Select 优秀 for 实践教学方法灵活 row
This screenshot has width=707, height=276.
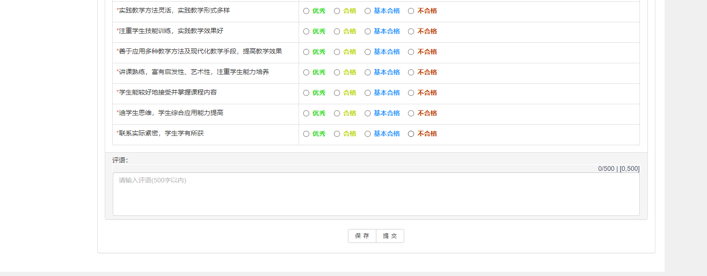[x=306, y=11]
